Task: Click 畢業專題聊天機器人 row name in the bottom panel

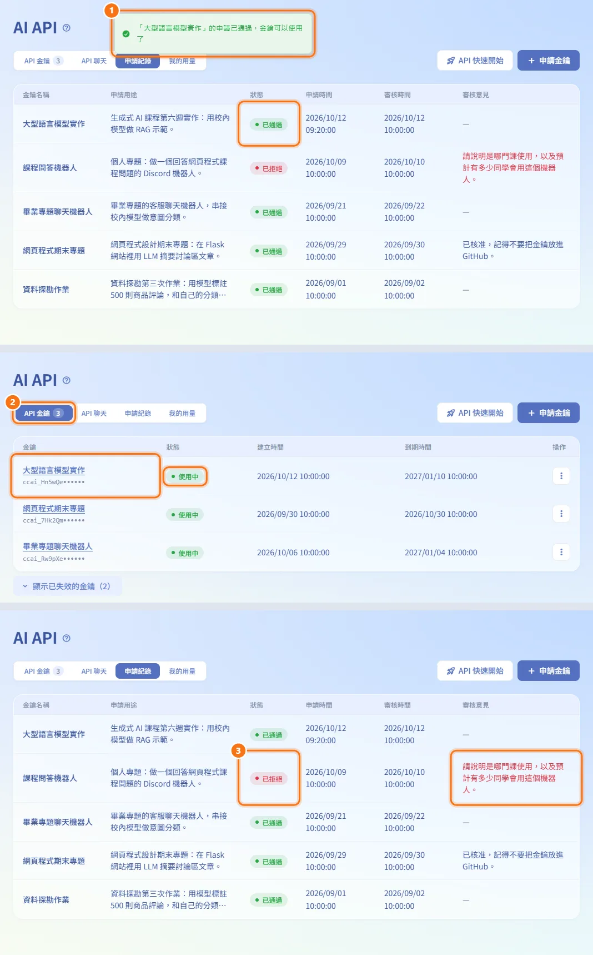Action: (x=58, y=822)
